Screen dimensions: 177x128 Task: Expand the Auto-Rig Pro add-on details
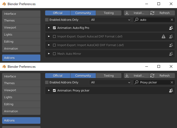(x=49, y=28)
